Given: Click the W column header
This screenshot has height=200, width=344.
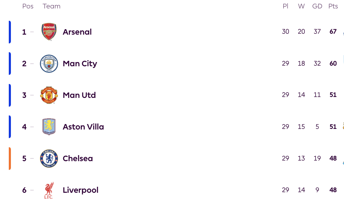Looking at the screenshot, I should click(x=301, y=6).
